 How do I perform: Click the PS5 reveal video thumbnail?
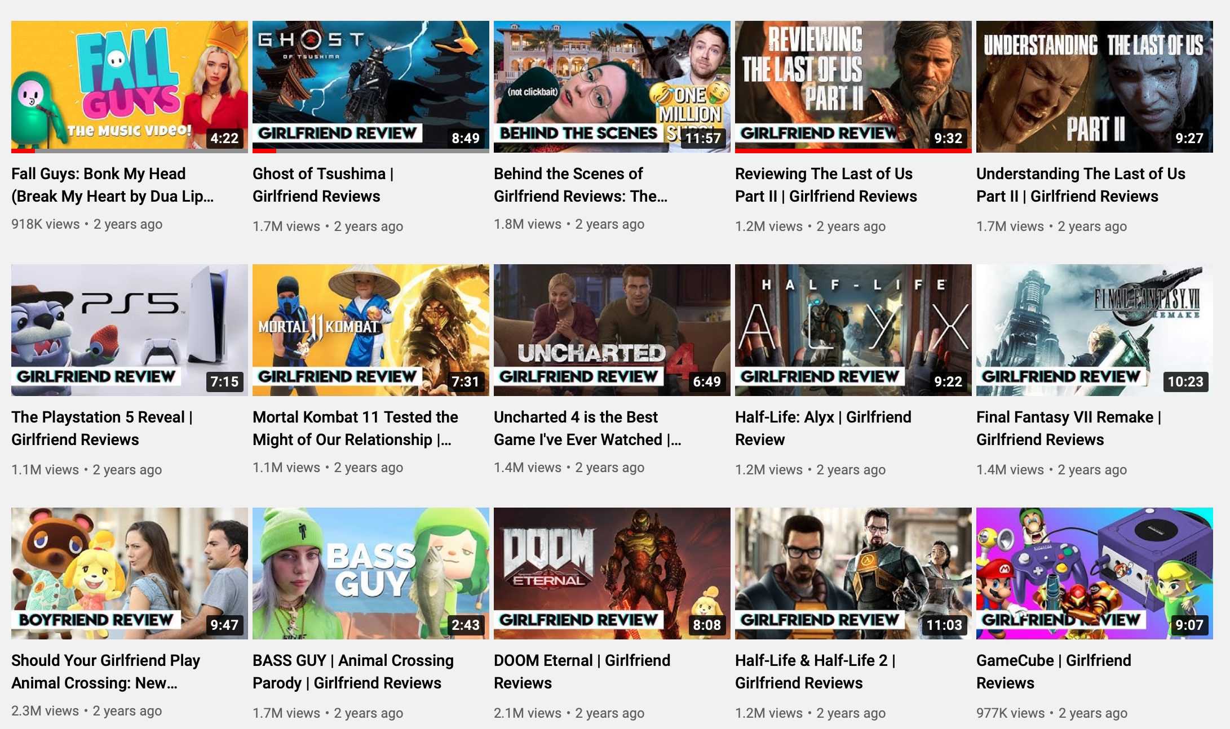pyautogui.click(x=129, y=330)
